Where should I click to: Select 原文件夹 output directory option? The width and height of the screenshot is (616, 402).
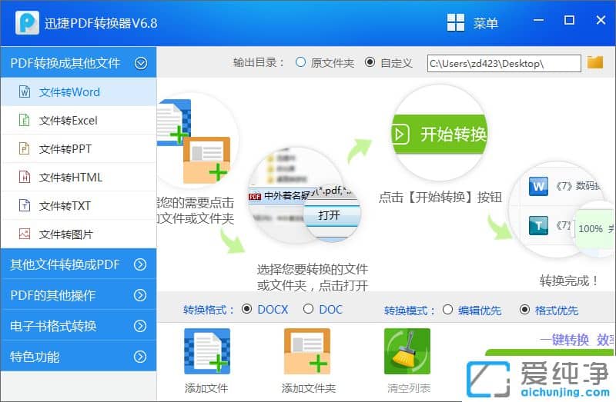[300, 62]
